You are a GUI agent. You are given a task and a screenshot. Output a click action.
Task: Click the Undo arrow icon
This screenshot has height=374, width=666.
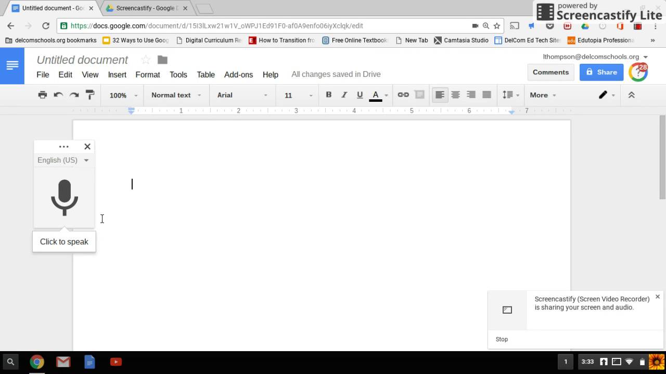tap(58, 95)
